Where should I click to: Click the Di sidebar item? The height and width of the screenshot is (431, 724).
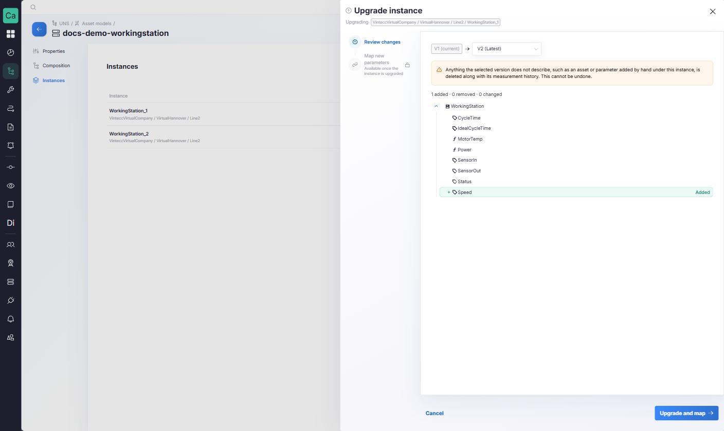[x=10, y=223]
